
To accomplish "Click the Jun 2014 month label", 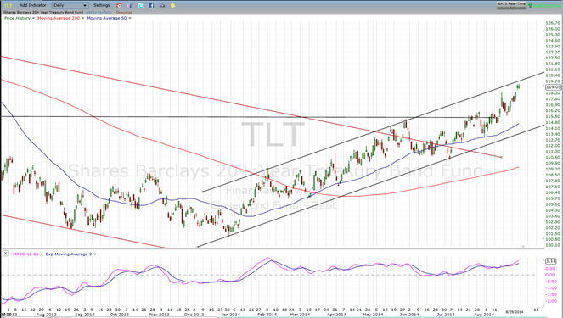I will point(409,315).
